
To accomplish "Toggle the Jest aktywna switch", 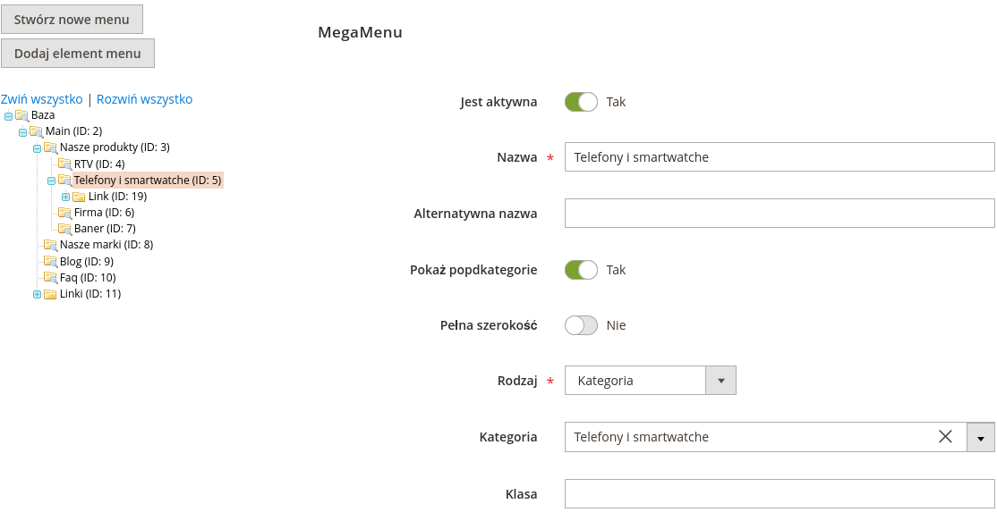I will click(x=581, y=102).
